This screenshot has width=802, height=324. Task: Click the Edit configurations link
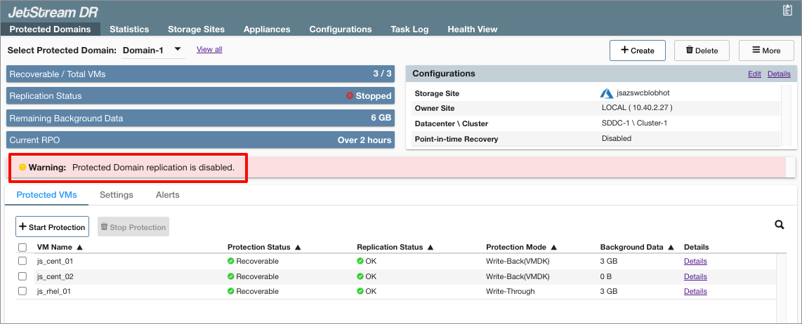point(754,74)
